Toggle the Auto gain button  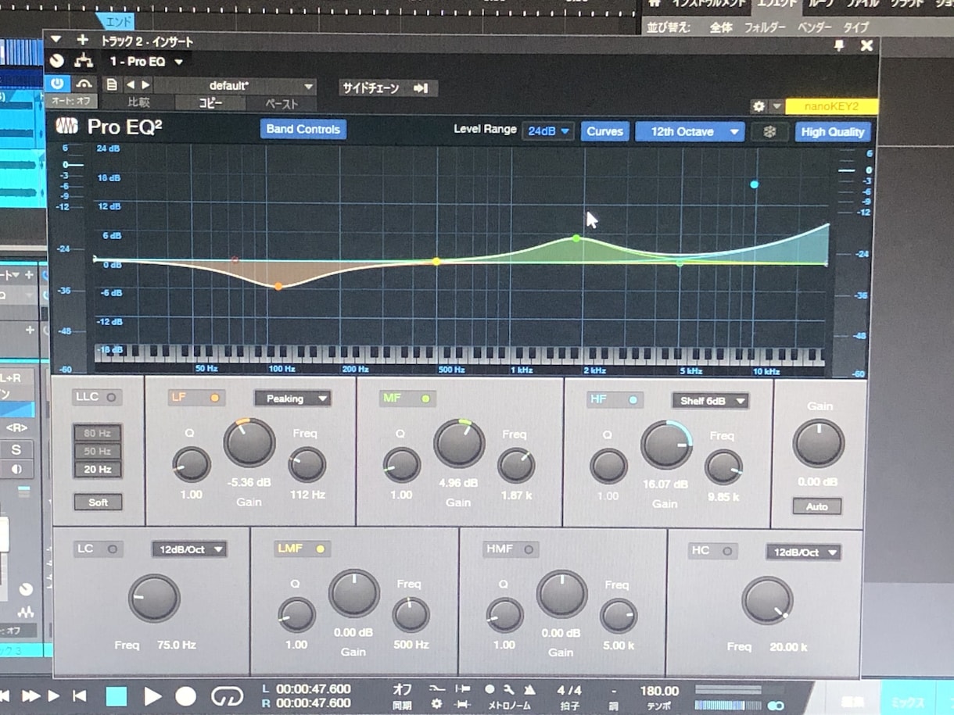tap(816, 506)
